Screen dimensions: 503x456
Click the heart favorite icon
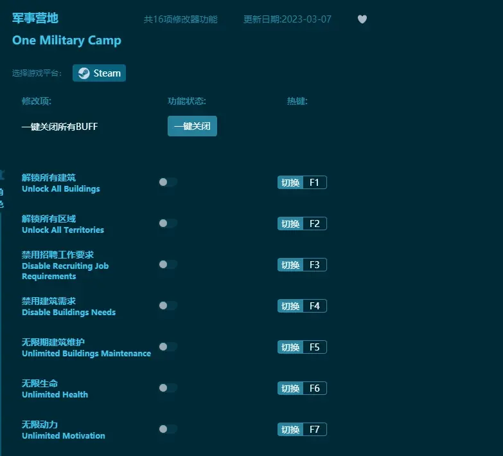[362, 19]
